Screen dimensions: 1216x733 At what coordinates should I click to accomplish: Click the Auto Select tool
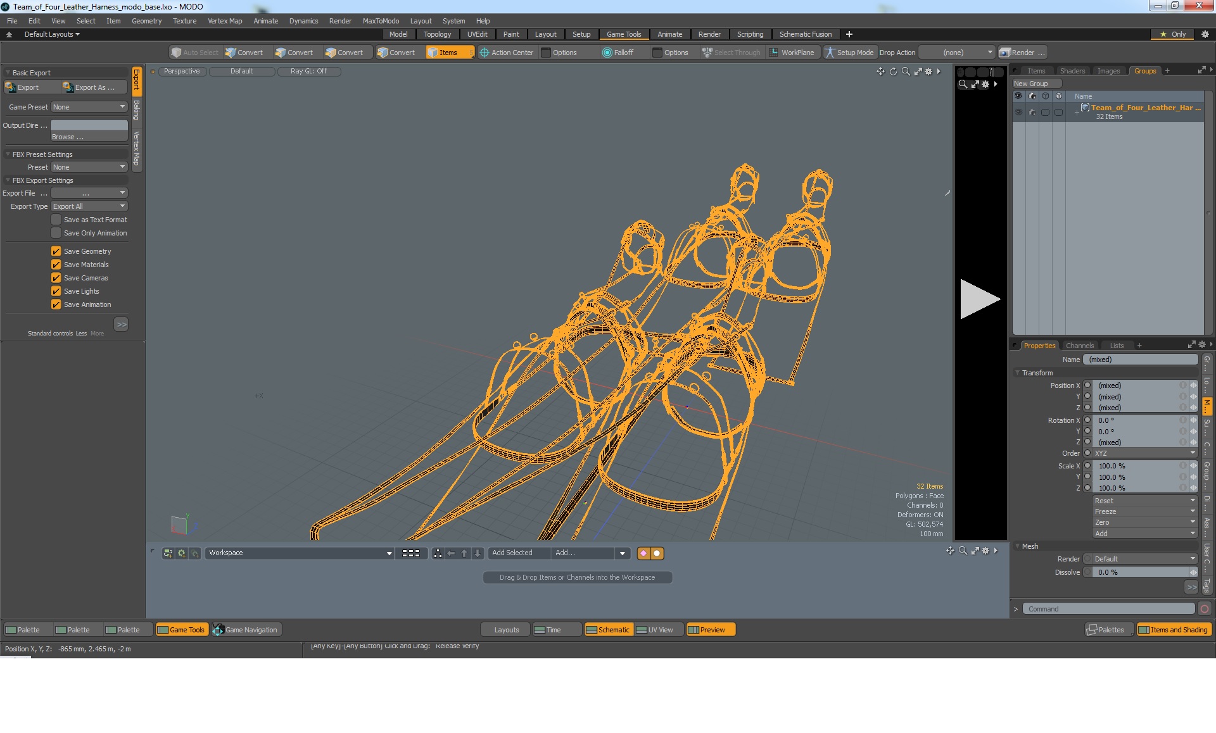tap(195, 53)
